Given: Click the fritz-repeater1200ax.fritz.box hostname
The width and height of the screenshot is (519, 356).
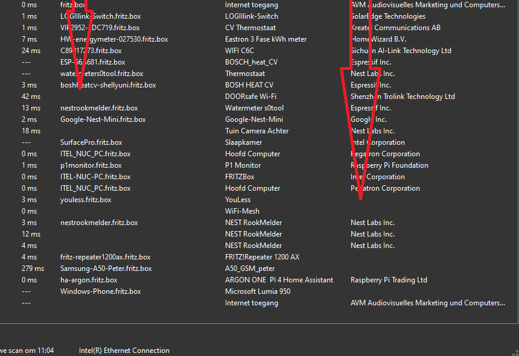Looking at the screenshot, I should (x=105, y=257).
